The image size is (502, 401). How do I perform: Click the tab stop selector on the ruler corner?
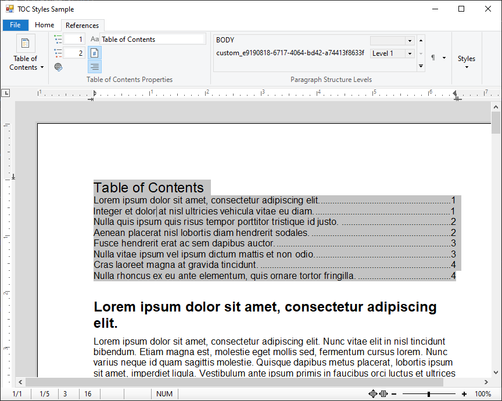click(6, 93)
